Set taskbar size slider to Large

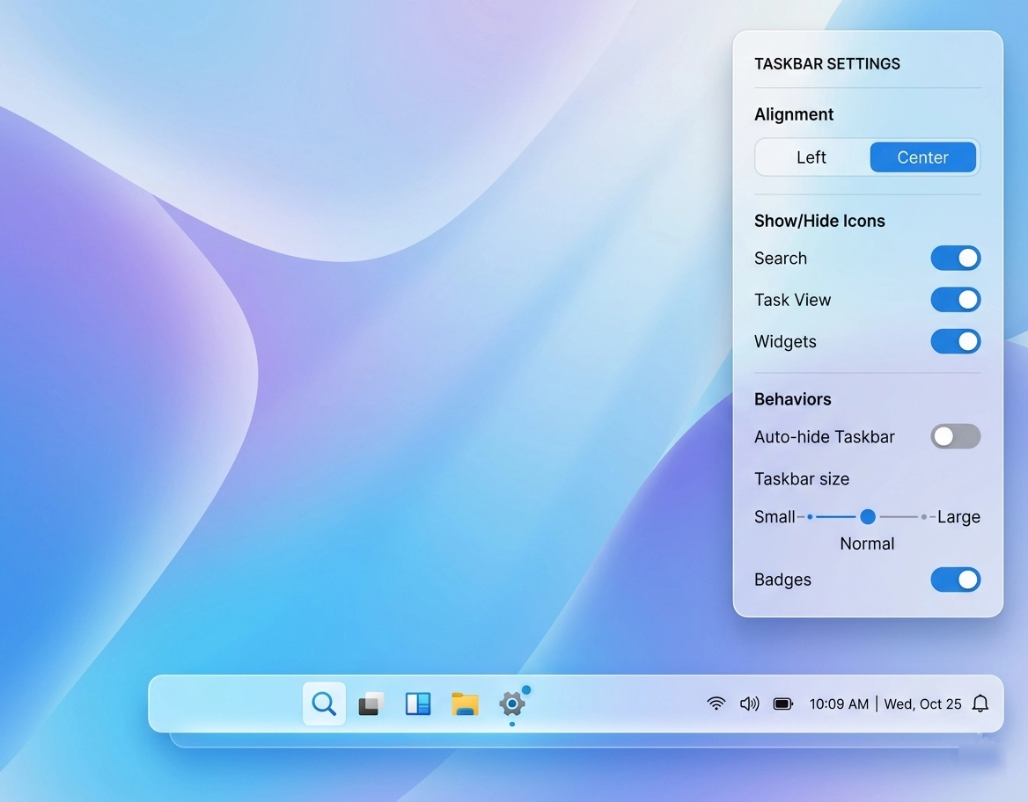[923, 517]
